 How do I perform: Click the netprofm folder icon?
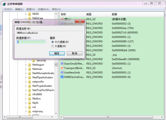[x=30, y=81]
